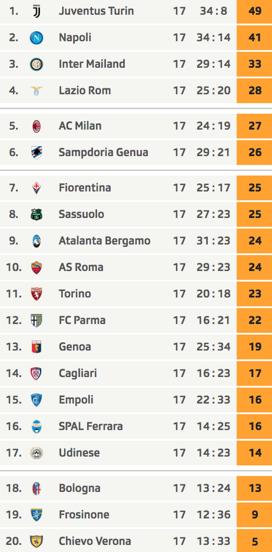Click Bologna's 13 points cell

pyautogui.click(x=254, y=488)
